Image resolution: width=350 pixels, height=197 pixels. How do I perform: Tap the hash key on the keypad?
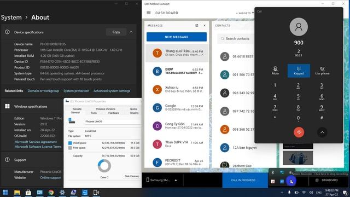(x=322, y=118)
